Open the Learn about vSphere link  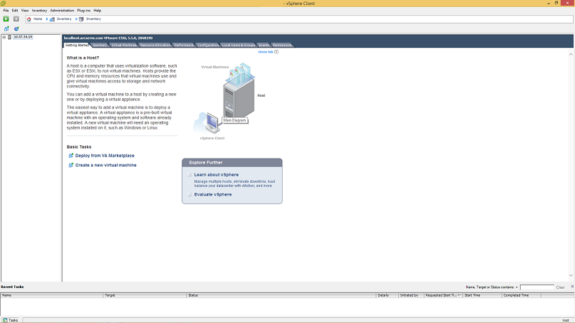click(x=216, y=174)
